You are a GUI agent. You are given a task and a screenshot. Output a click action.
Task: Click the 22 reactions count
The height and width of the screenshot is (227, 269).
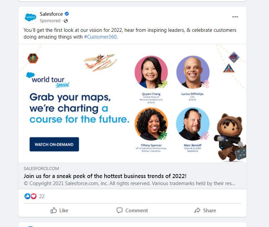coord(42,196)
